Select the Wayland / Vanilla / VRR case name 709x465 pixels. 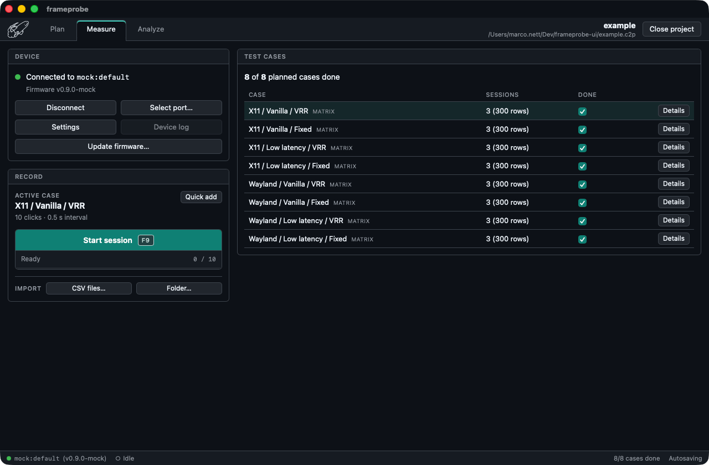pyautogui.click(x=287, y=184)
